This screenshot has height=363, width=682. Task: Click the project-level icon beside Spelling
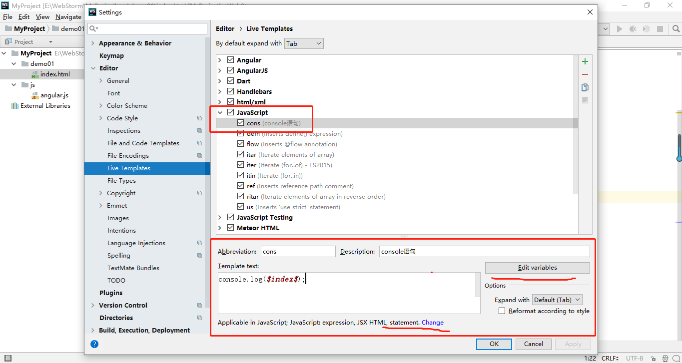tap(199, 256)
